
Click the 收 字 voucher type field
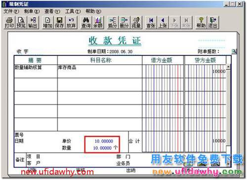23,51
